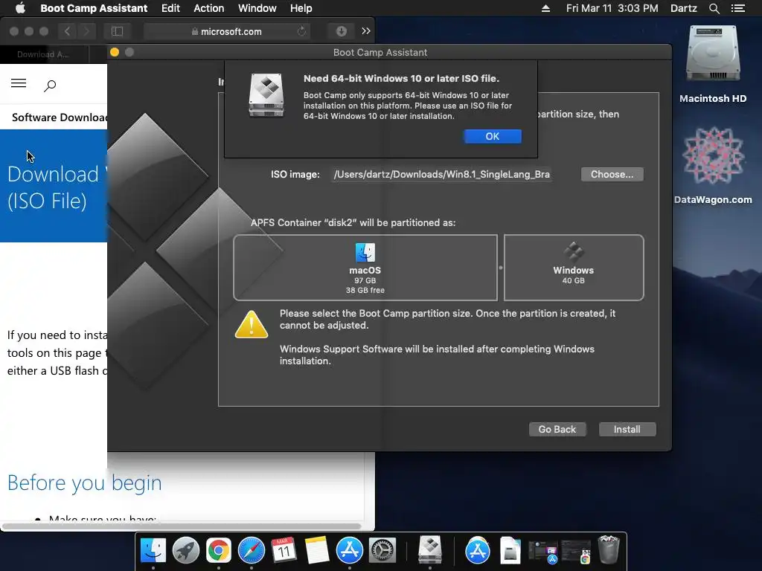Open Applications folder stack in Dock
Screen dimensions: 762x571
pyautogui.click(x=478, y=550)
